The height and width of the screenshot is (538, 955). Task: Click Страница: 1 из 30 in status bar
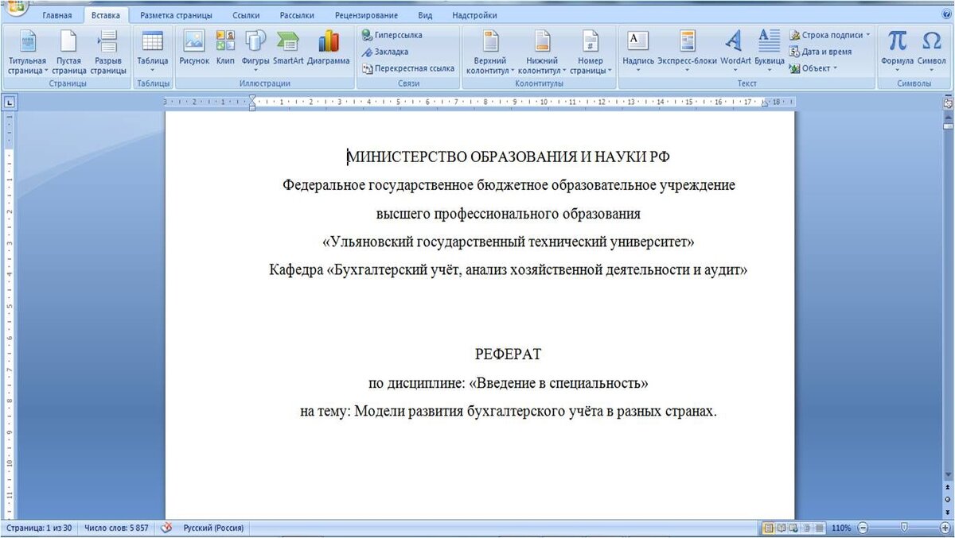[39, 528]
